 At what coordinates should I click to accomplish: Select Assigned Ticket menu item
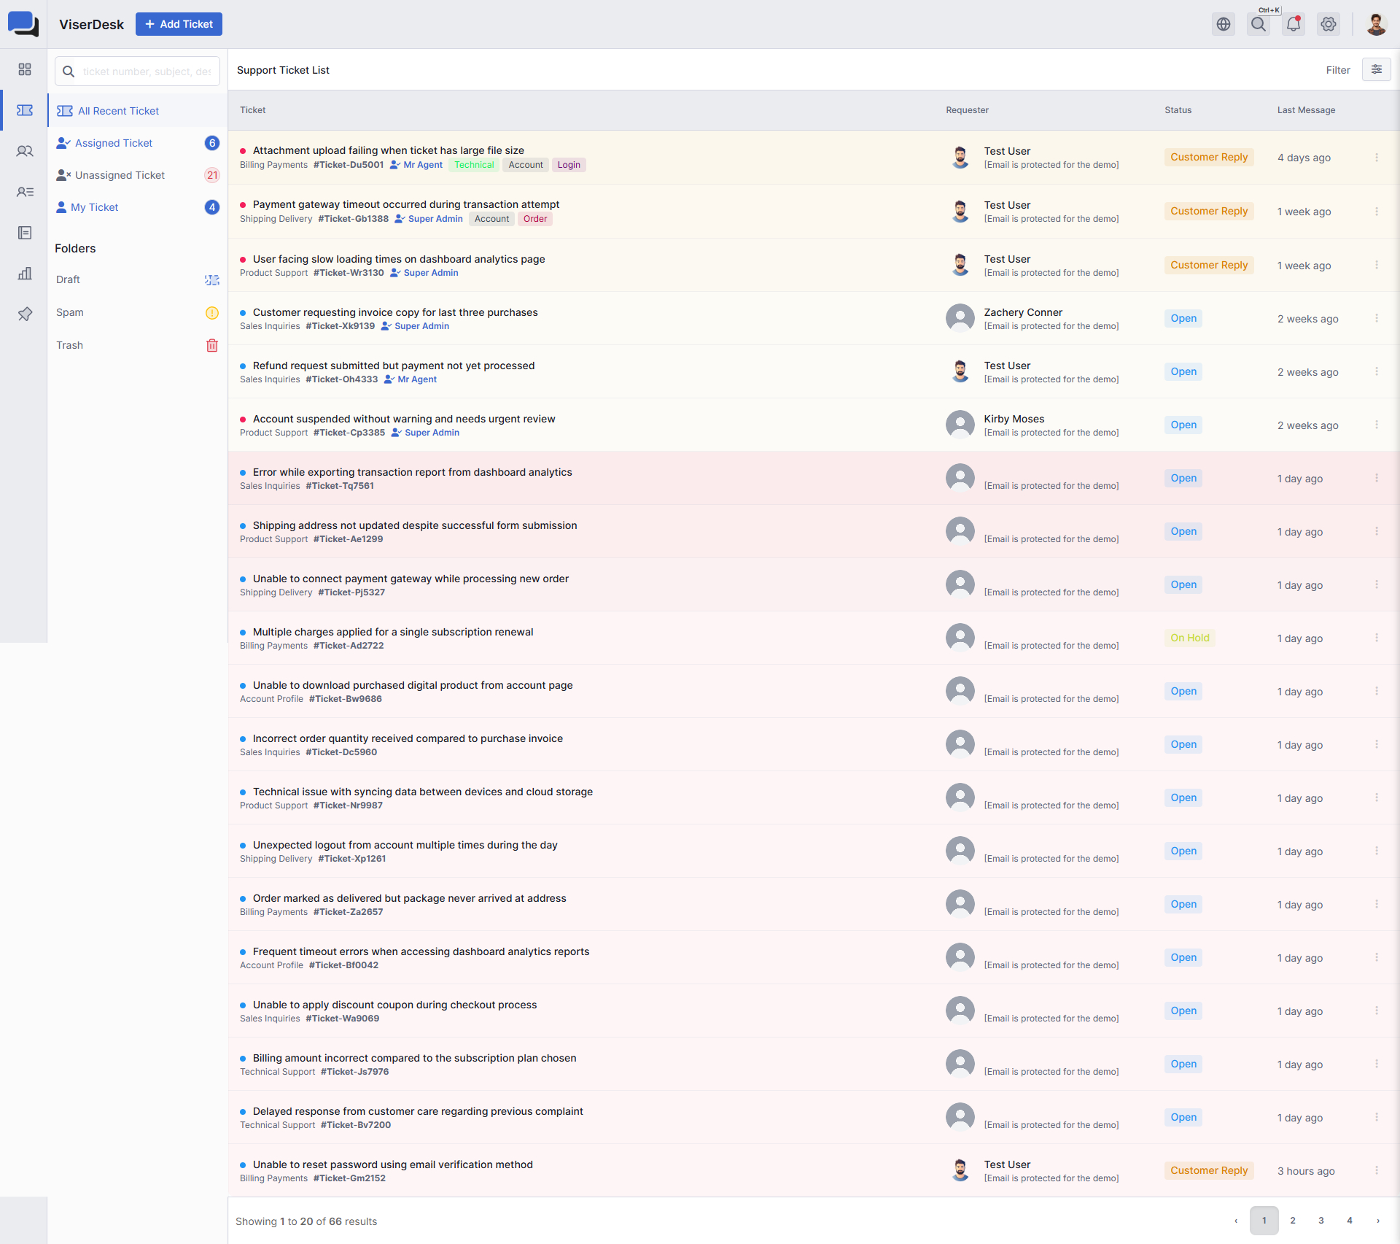pyautogui.click(x=114, y=143)
